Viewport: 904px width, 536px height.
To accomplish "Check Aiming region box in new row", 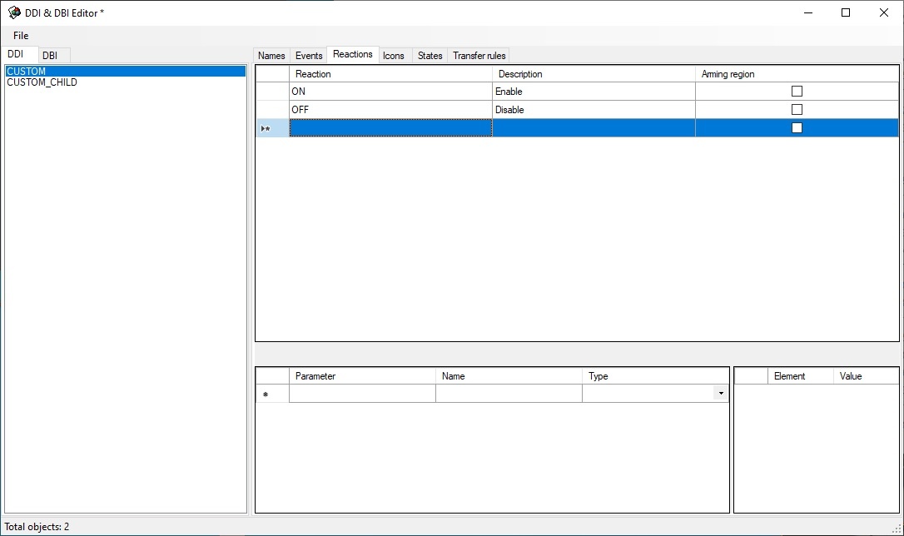I will pyautogui.click(x=797, y=128).
